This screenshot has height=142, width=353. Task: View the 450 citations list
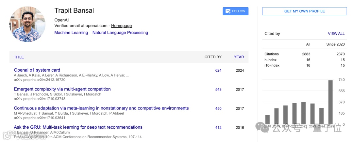point(218,108)
